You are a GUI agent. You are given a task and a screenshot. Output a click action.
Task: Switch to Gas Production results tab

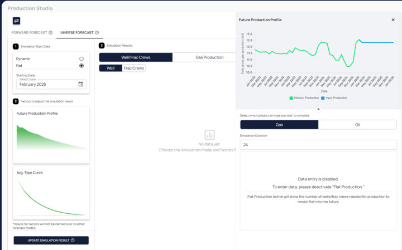(209, 57)
